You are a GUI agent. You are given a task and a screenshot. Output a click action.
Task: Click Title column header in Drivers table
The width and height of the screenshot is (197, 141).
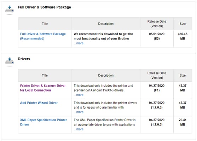point(45,75)
